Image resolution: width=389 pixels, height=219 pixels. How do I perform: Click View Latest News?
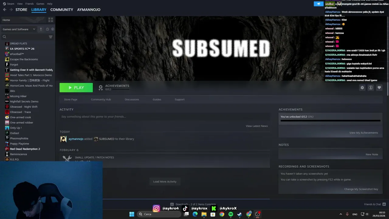point(257,126)
